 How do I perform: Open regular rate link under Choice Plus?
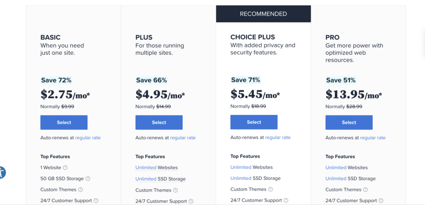click(x=278, y=137)
